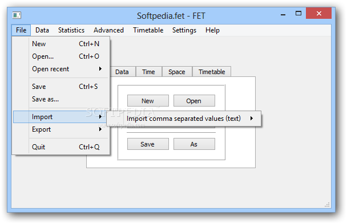Screen dimensions: 347x224
Task: Choose Save from the File menu
Action: [61, 87]
